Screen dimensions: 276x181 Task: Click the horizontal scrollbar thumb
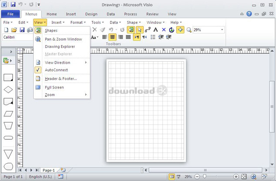click(205, 170)
